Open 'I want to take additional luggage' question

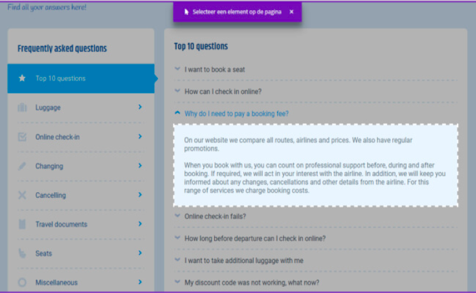coord(243,260)
